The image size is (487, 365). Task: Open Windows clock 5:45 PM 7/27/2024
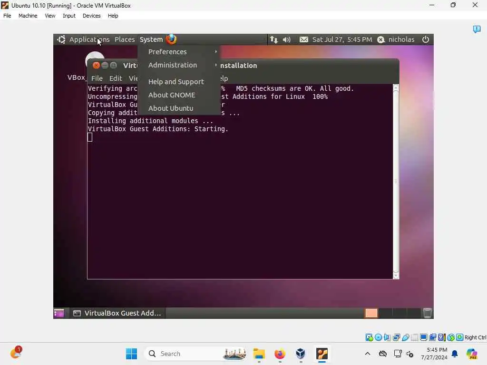point(434,354)
